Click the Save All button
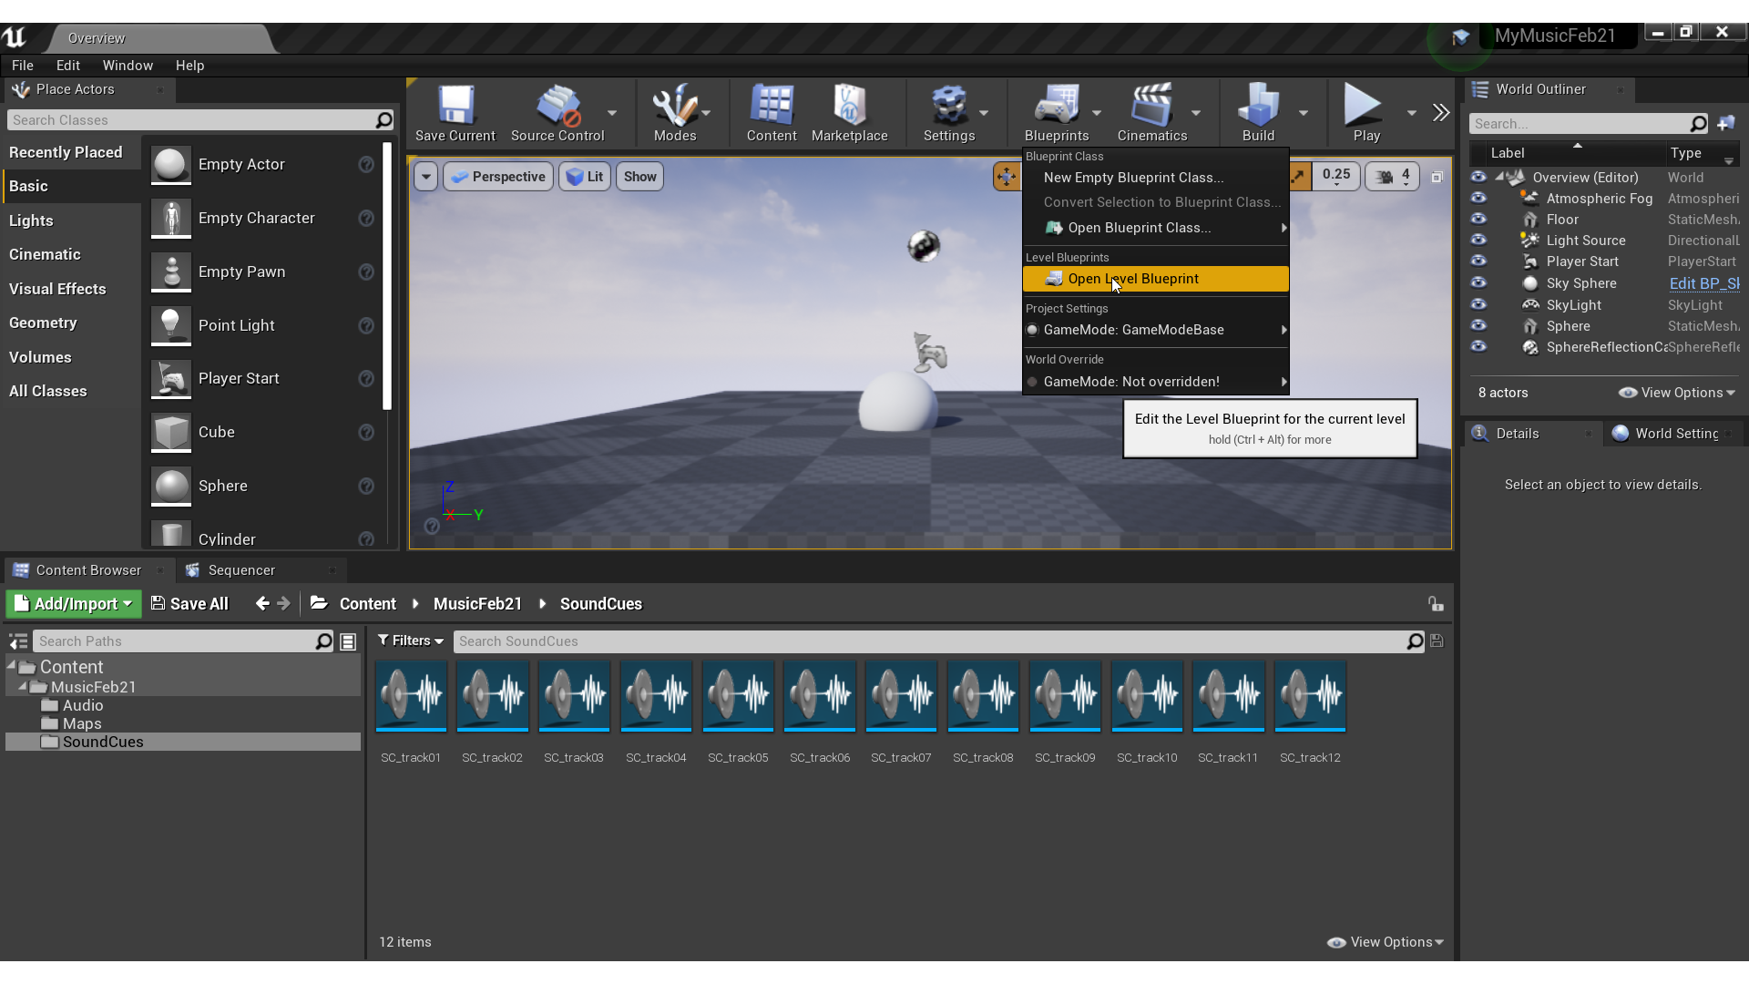The width and height of the screenshot is (1749, 984). pyautogui.click(x=189, y=604)
